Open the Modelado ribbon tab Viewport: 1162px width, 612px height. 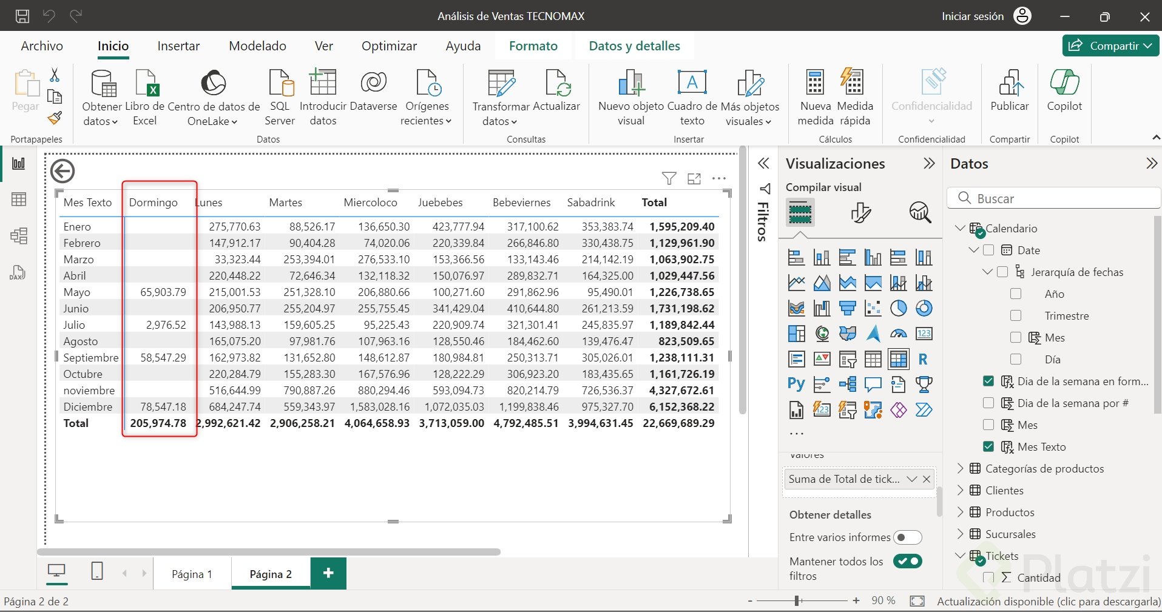[x=257, y=46]
